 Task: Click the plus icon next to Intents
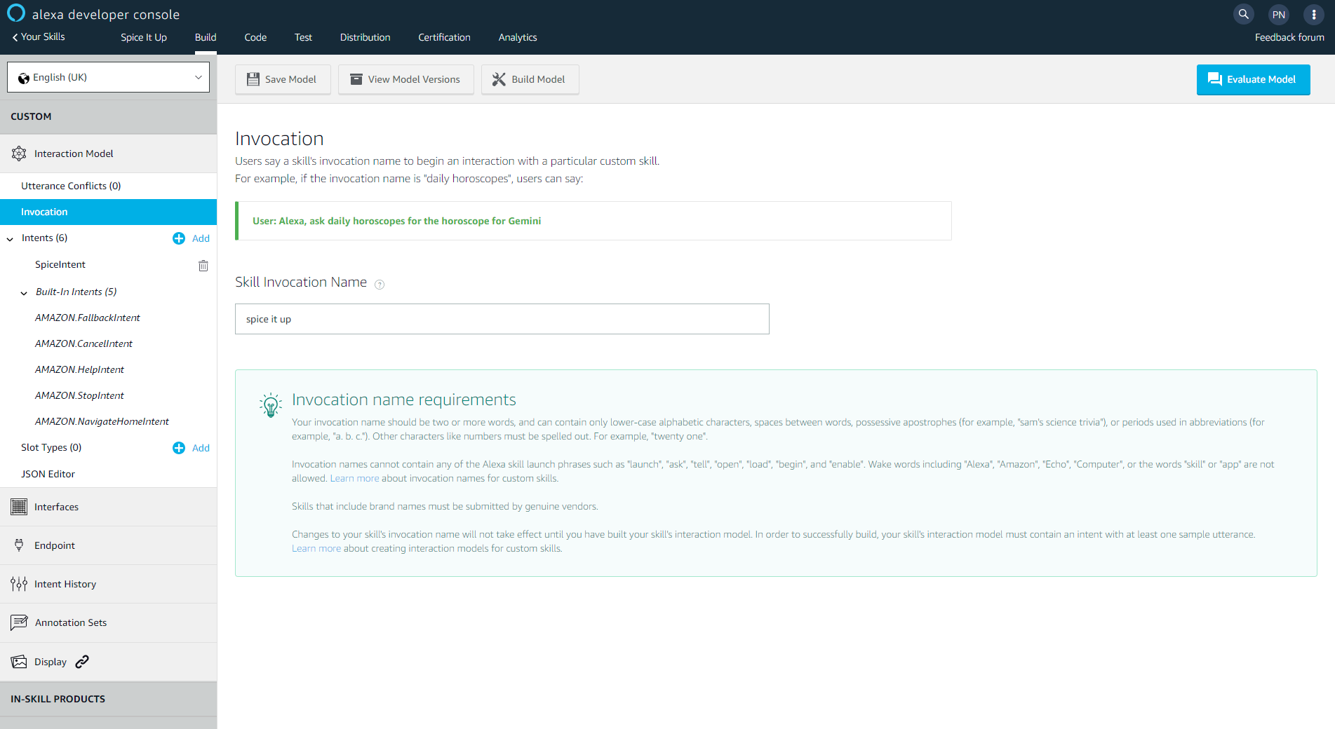(x=179, y=238)
